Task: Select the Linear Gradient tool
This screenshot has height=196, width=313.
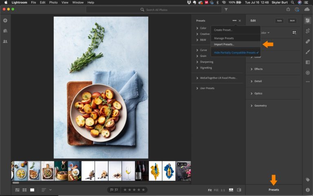Action: [x=308, y=62]
